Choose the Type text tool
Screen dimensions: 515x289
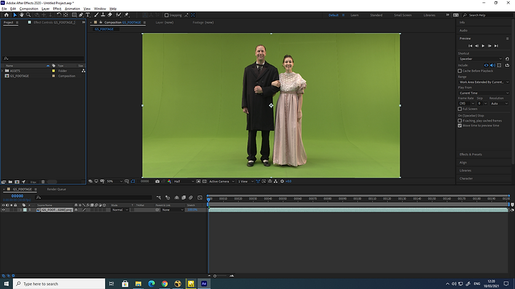pos(88,15)
